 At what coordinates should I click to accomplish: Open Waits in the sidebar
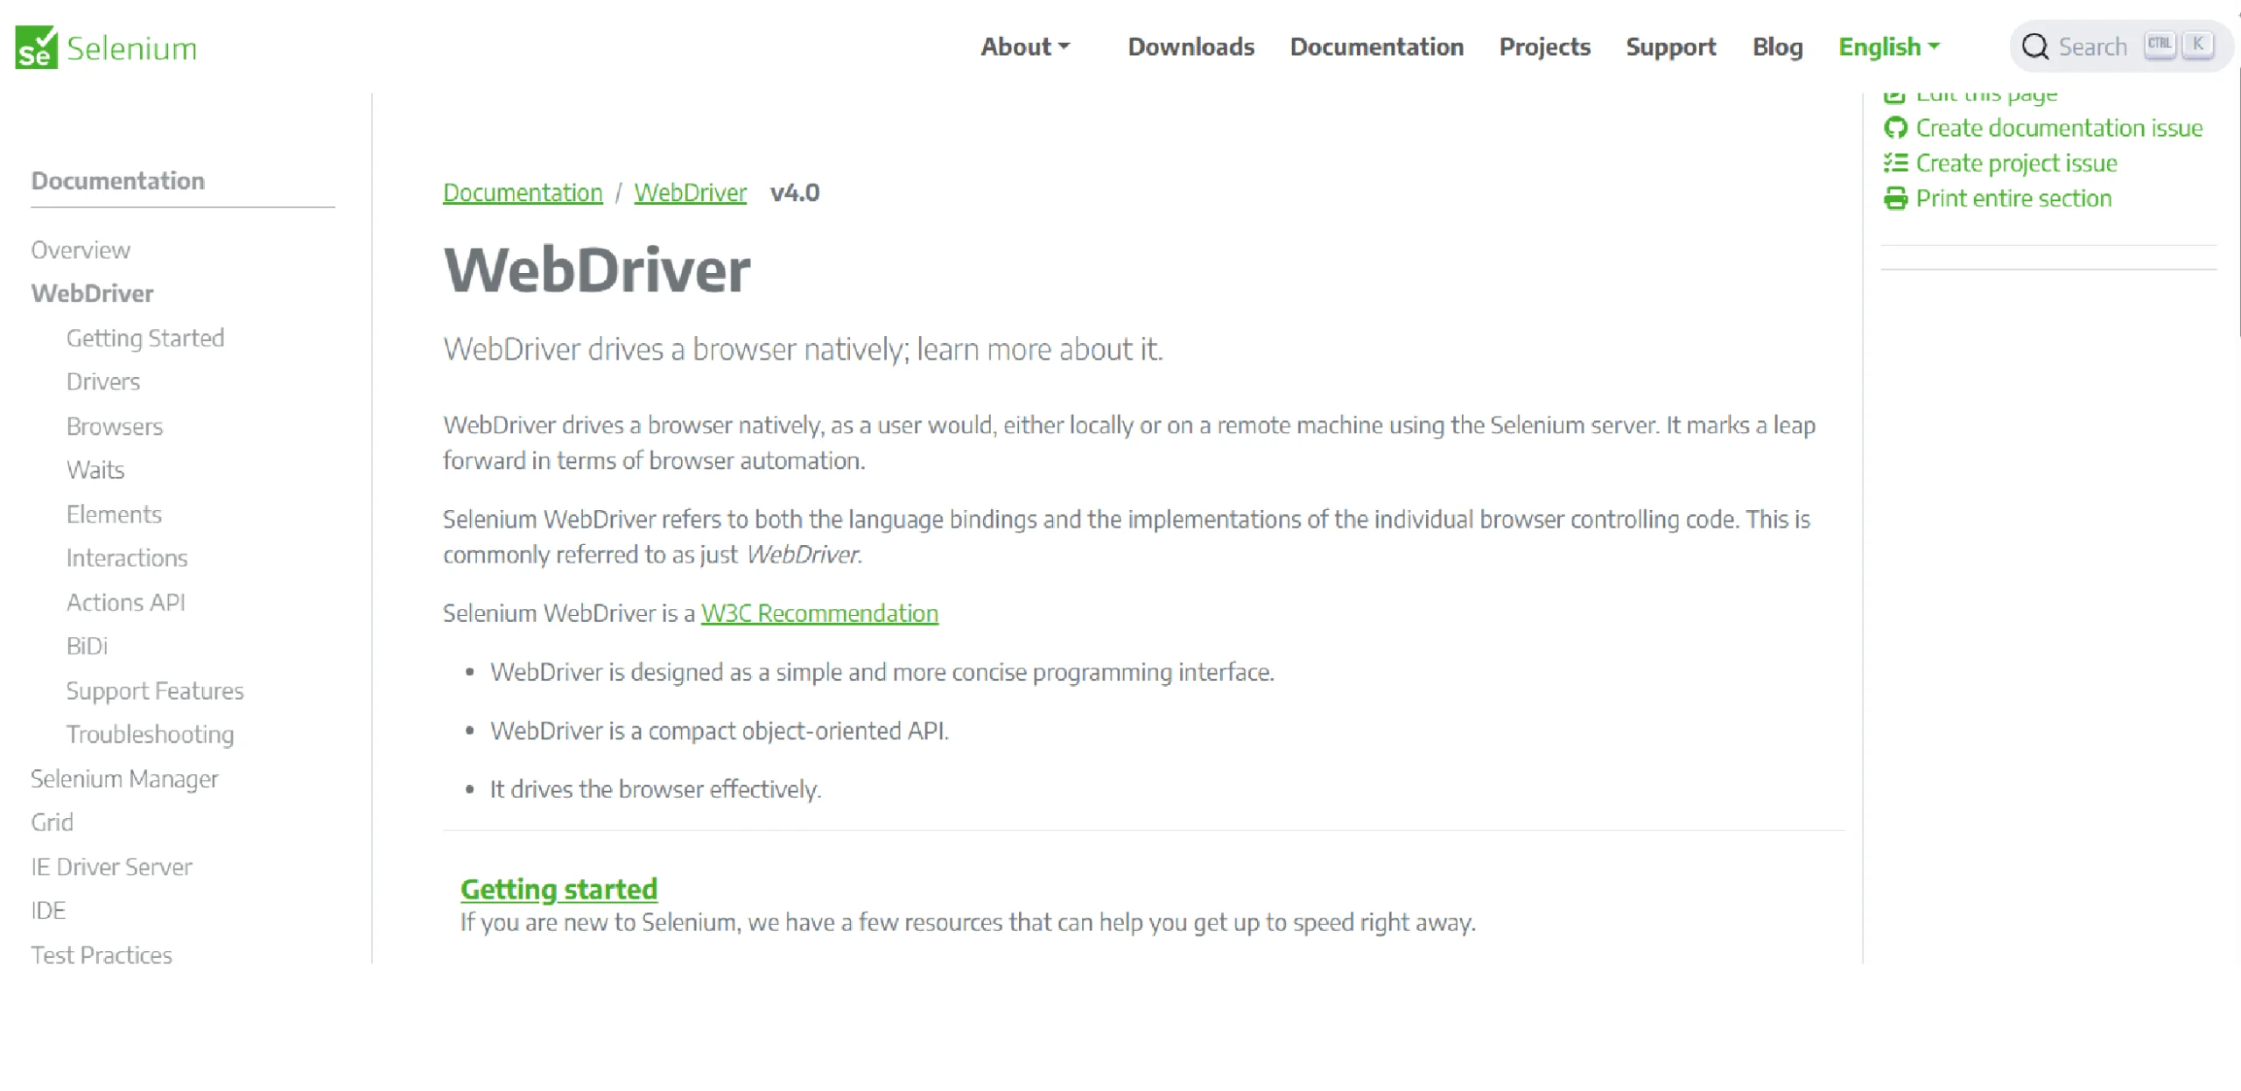(x=95, y=470)
